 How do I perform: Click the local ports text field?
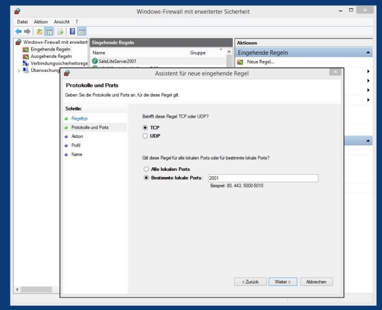pos(262,178)
